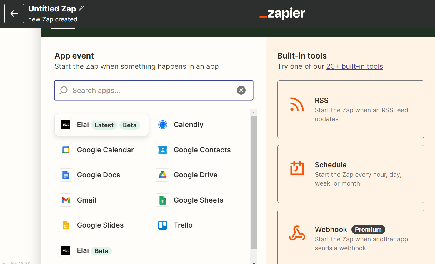
Task: Select the Webhook built-in tool card
Action: pos(351,237)
